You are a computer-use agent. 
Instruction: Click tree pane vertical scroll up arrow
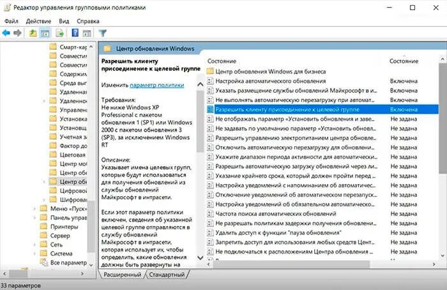[91, 47]
